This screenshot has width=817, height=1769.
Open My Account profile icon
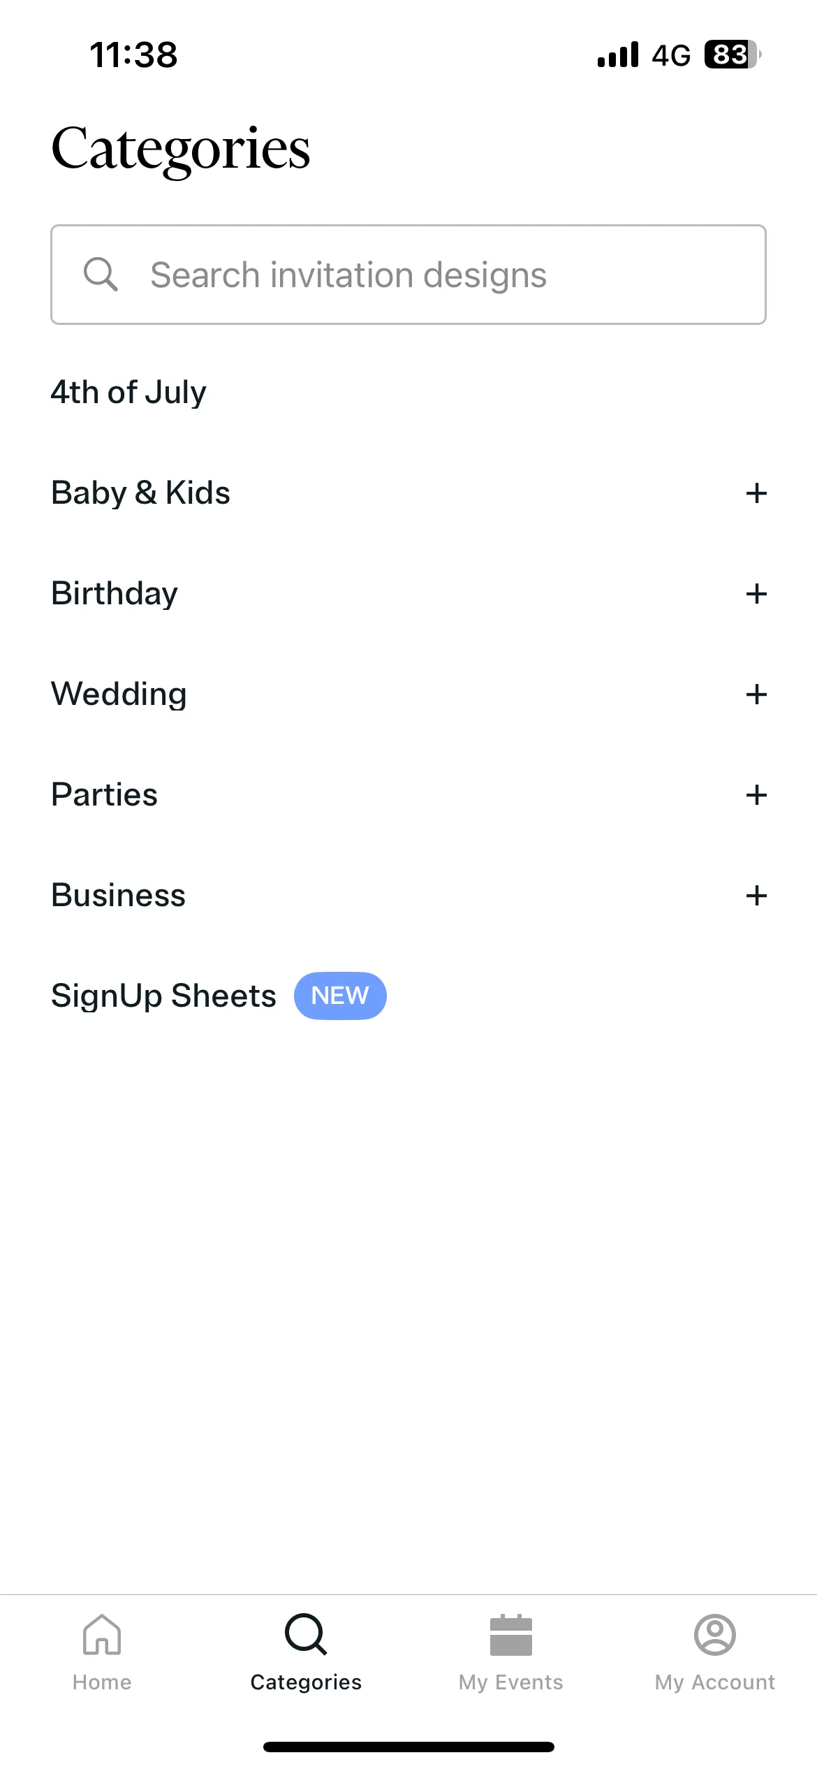pos(715,1635)
